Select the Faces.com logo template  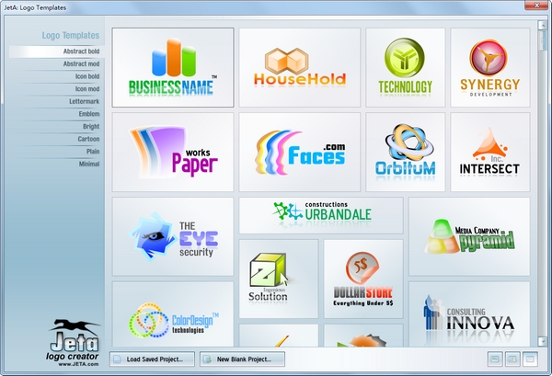pos(300,152)
